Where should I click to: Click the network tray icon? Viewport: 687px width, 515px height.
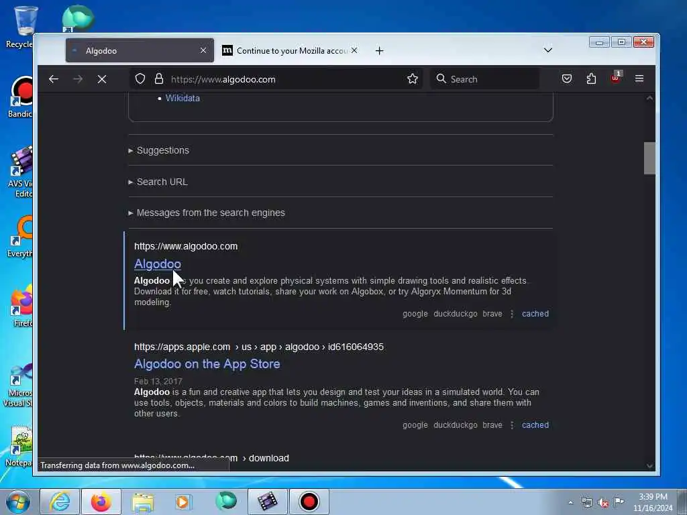pos(586,503)
